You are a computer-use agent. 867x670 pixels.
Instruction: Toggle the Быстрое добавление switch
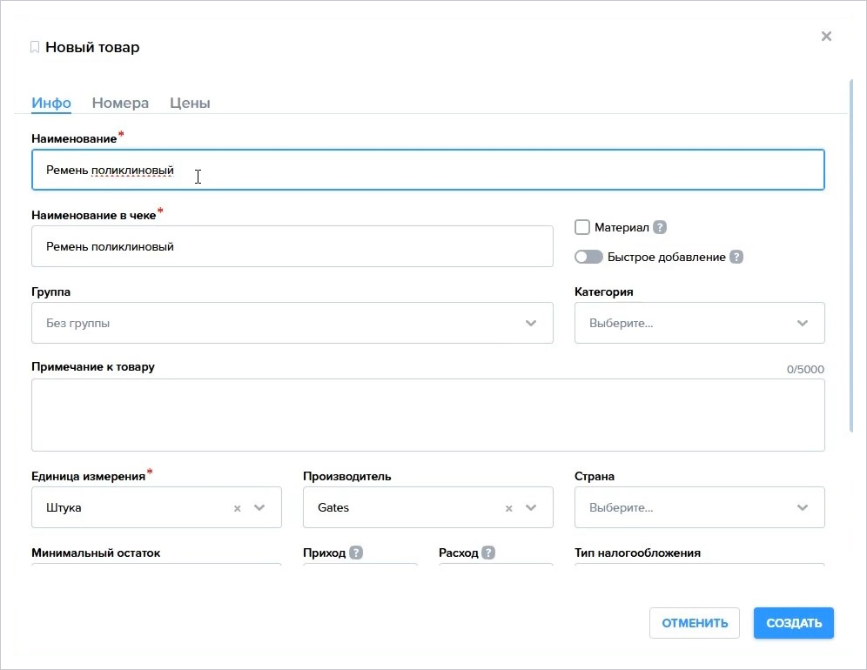tap(589, 258)
